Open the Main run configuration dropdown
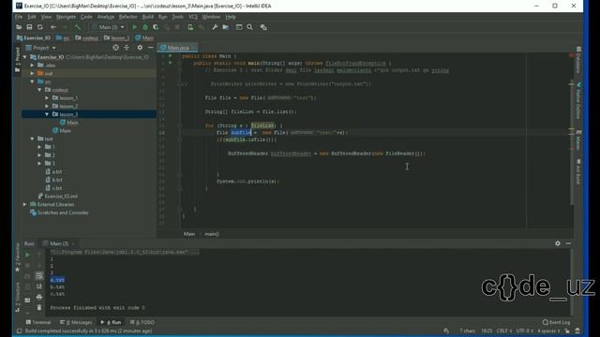The image size is (600, 337). [x=108, y=27]
